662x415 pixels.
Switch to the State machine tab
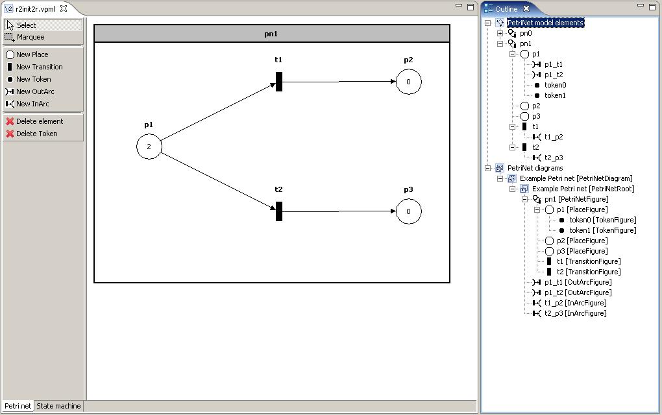click(58, 406)
